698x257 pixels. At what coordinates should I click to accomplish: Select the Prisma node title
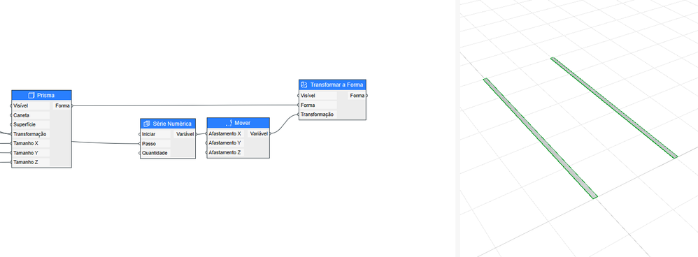(46, 95)
